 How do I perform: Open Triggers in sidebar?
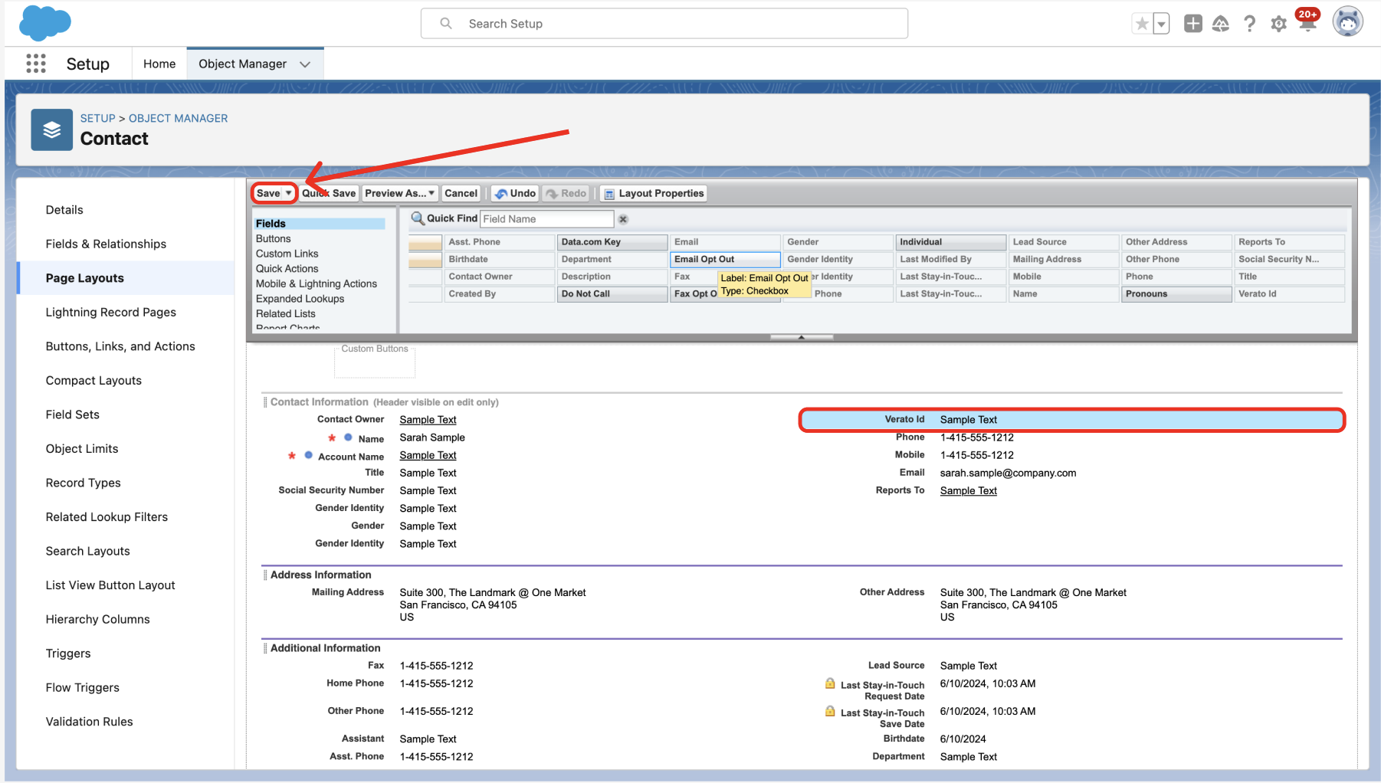click(68, 653)
